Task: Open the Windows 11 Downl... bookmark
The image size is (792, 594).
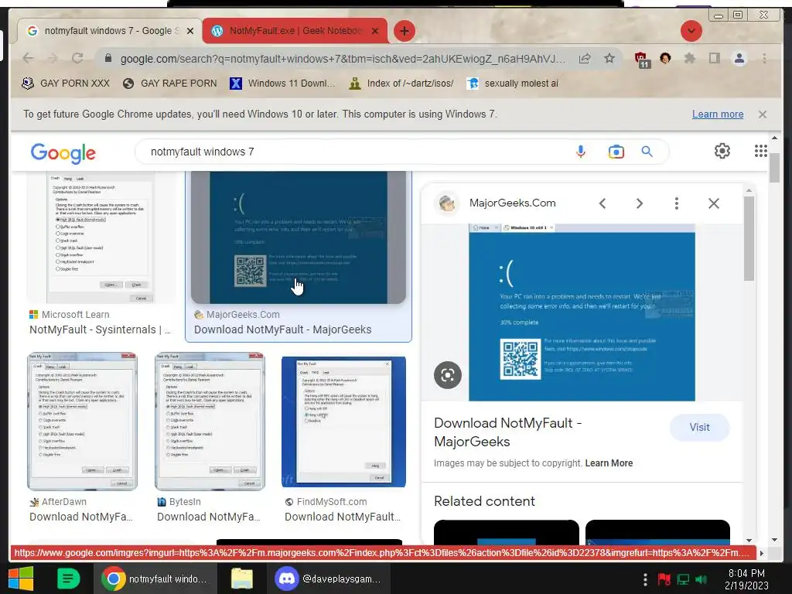Action: coord(283,84)
